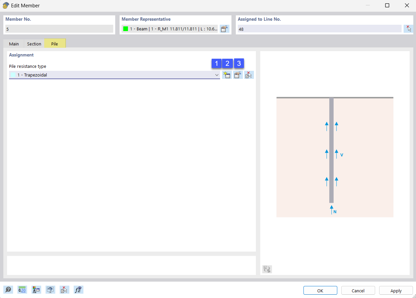Open the help comment tool
This screenshot has height=298, width=416.
tap(8, 290)
